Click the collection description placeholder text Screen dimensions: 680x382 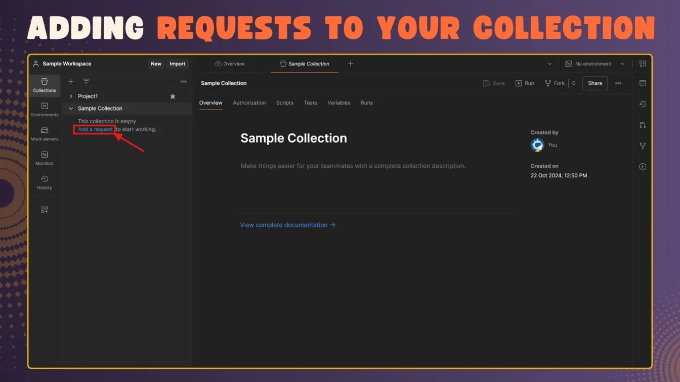pos(353,166)
